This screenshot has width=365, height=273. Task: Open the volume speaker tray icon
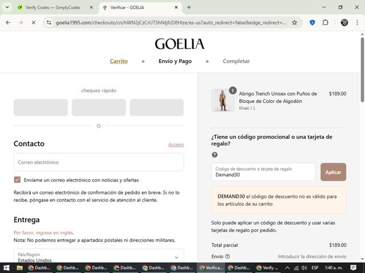pos(304,268)
